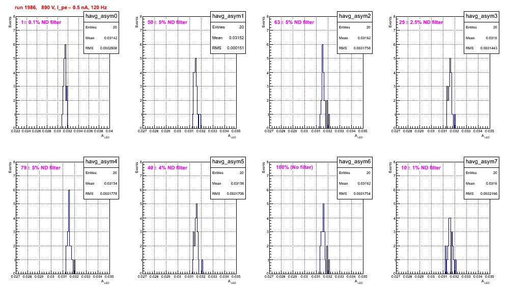The width and height of the screenshot is (507, 291).
Task: Click the RMS value 0.0001778
Action: (x=108, y=194)
